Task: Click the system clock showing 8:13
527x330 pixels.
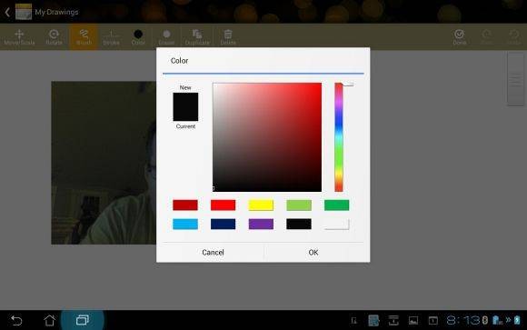Action: point(463,320)
